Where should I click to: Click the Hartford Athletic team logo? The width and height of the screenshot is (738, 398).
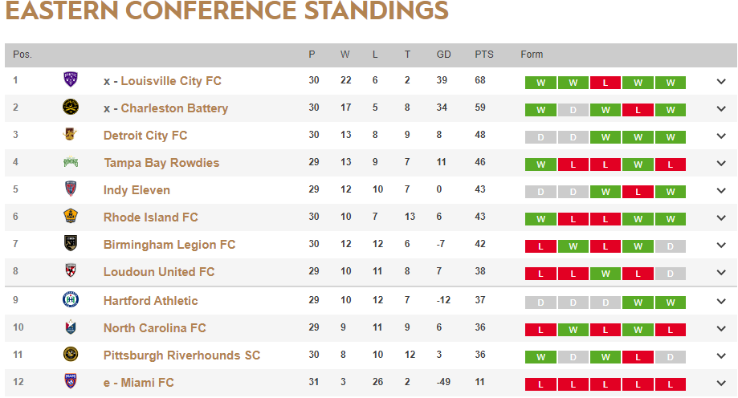pos(71,300)
